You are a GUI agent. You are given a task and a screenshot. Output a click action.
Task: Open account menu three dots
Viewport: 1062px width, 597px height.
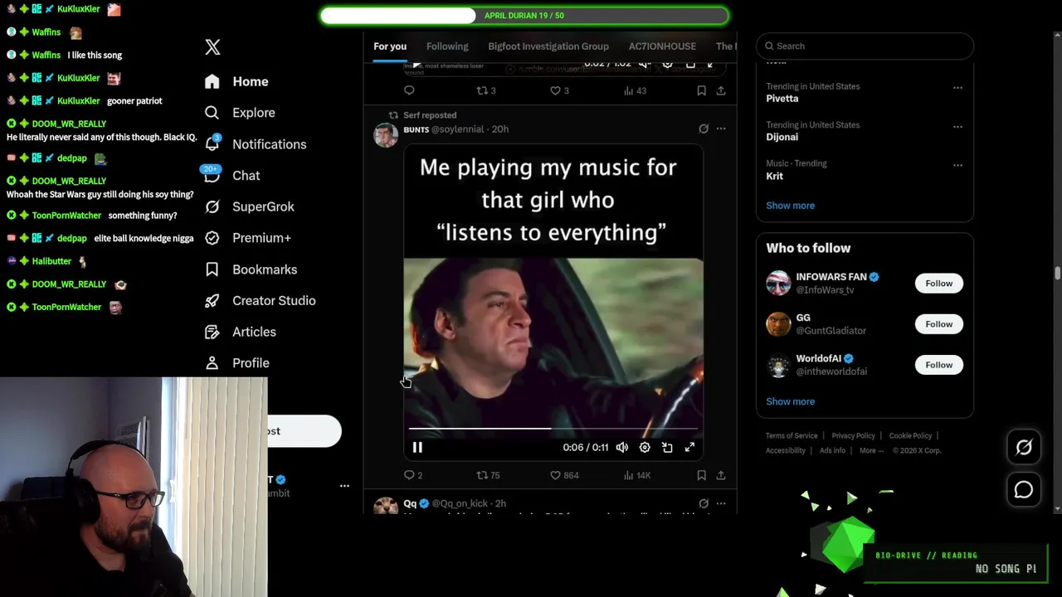(x=344, y=486)
